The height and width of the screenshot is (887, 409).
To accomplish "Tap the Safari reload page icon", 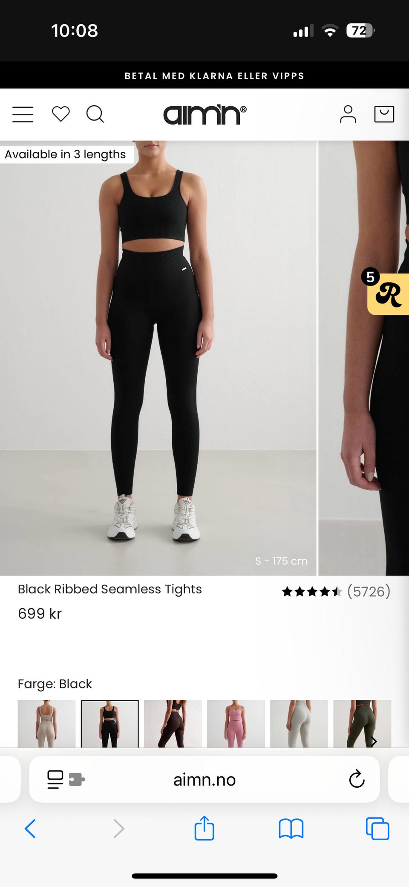I will pos(357,779).
